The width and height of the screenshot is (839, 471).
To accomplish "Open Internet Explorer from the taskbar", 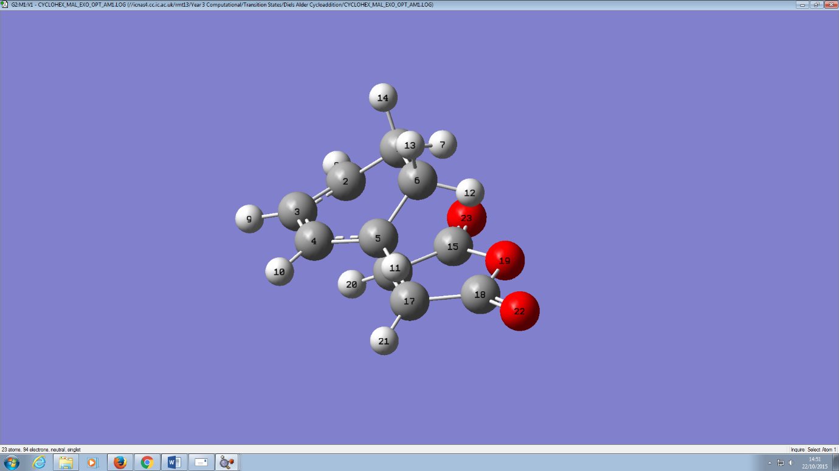I will [40, 463].
